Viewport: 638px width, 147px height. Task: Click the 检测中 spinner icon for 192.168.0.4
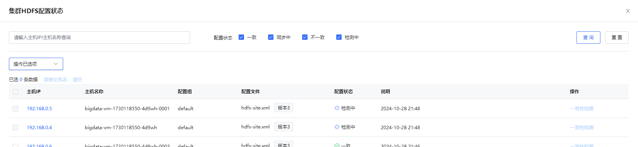pos(337,127)
